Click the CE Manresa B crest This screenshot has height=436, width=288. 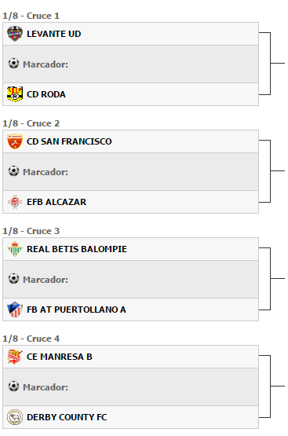coord(15,357)
